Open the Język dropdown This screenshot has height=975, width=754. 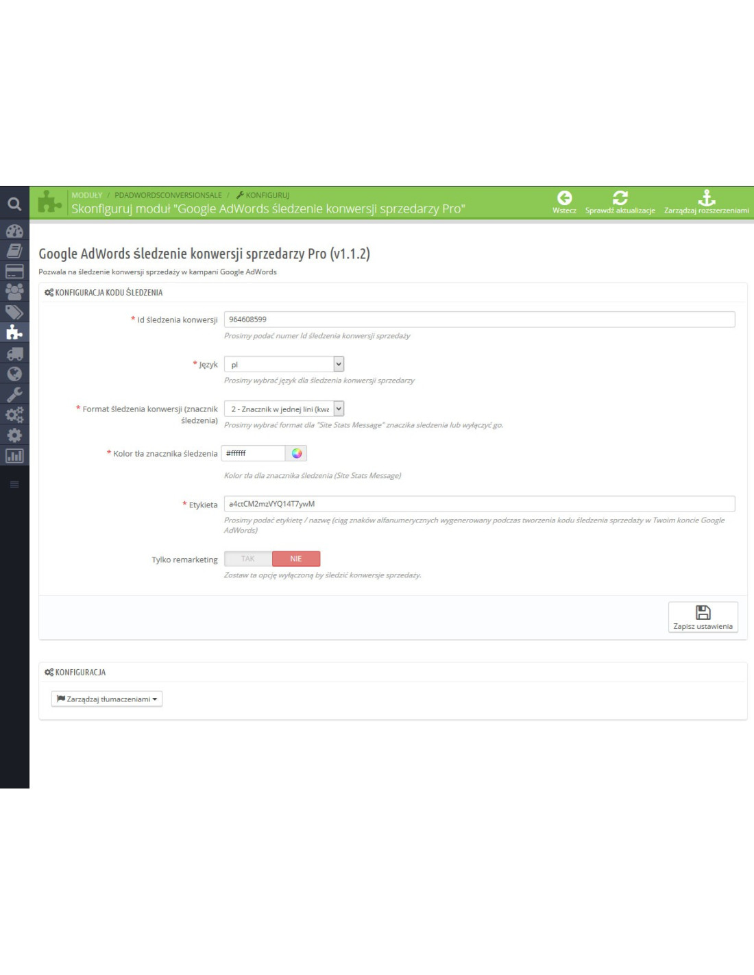click(284, 364)
